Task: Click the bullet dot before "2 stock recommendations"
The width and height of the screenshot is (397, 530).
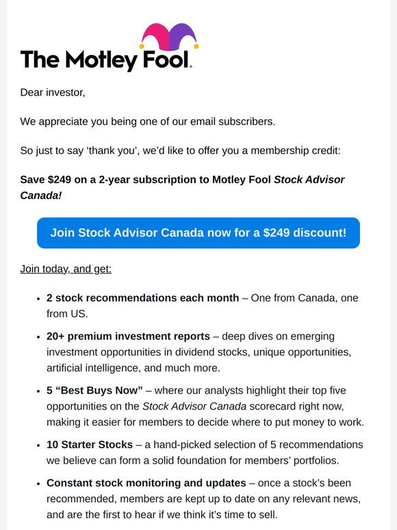Action: click(x=38, y=299)
